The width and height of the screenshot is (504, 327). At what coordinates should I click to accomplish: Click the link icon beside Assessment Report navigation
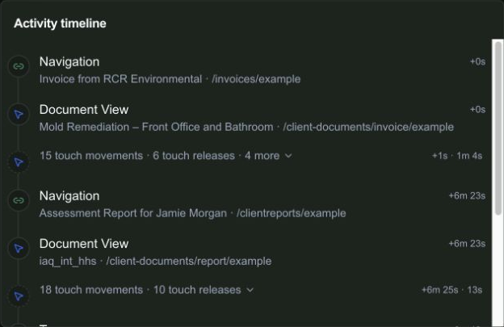point(19,200)
